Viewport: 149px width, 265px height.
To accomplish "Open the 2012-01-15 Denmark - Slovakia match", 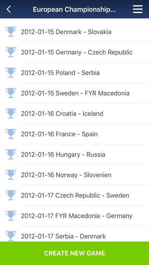I will pos(74,32).
